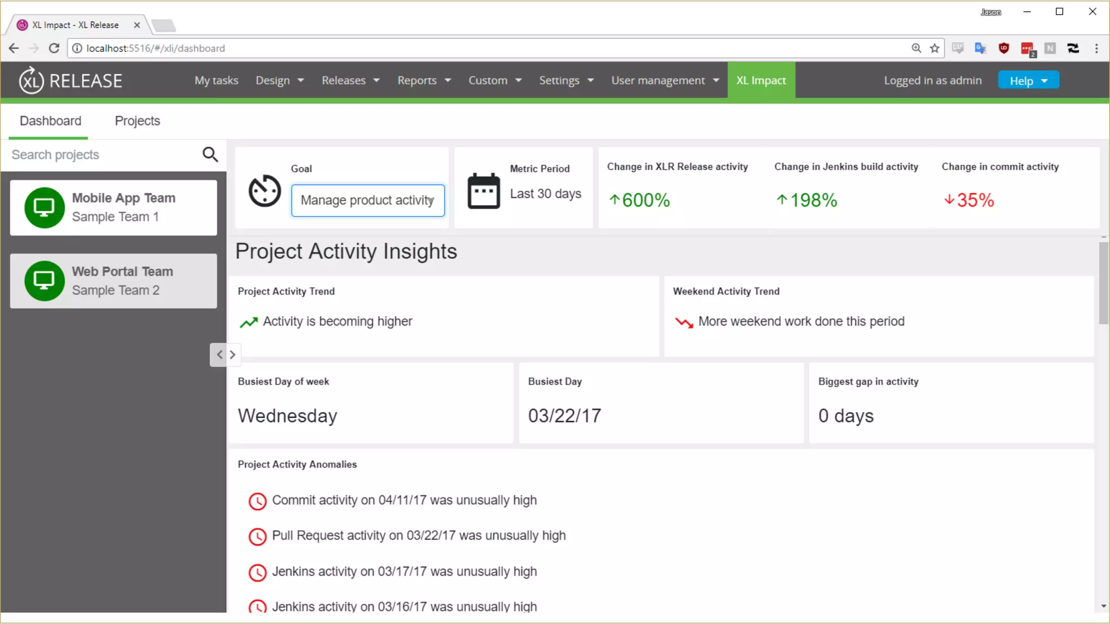The image size is (1110, 624).
Task: Open the browser zoom magnifier icon
Action: click(x=917, y=48)
